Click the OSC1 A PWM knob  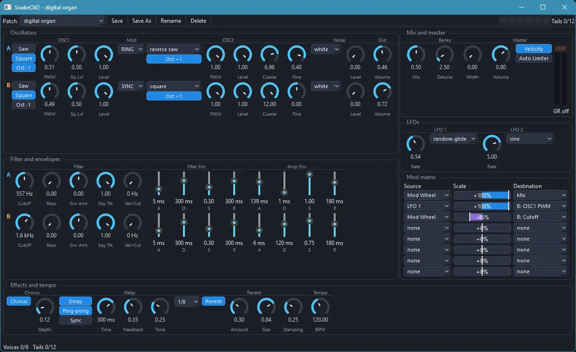coord(50,54)
